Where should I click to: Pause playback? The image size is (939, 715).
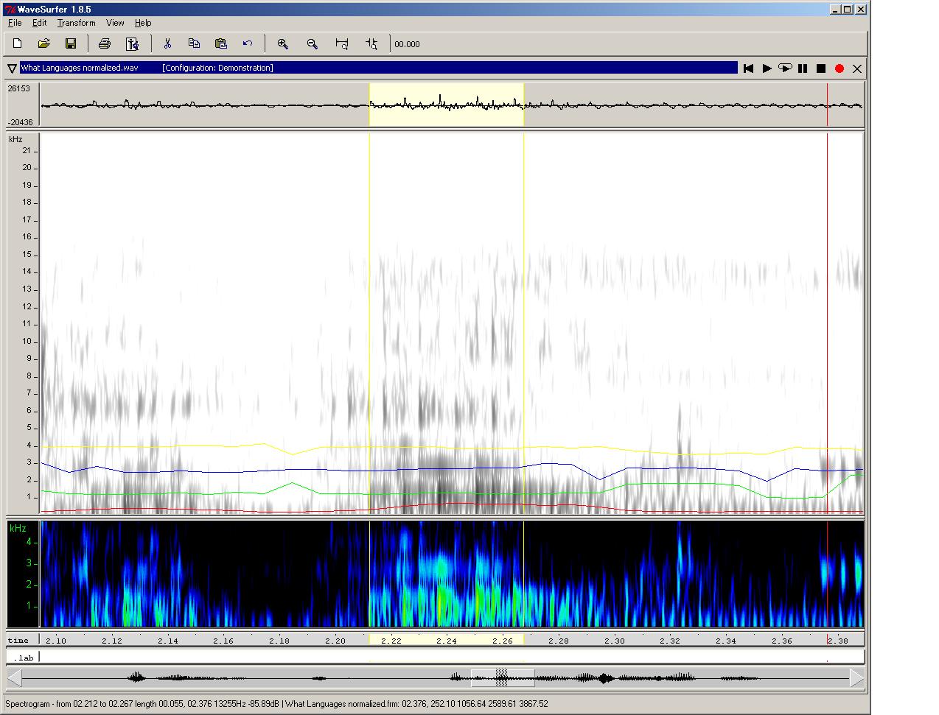[803, 68]
